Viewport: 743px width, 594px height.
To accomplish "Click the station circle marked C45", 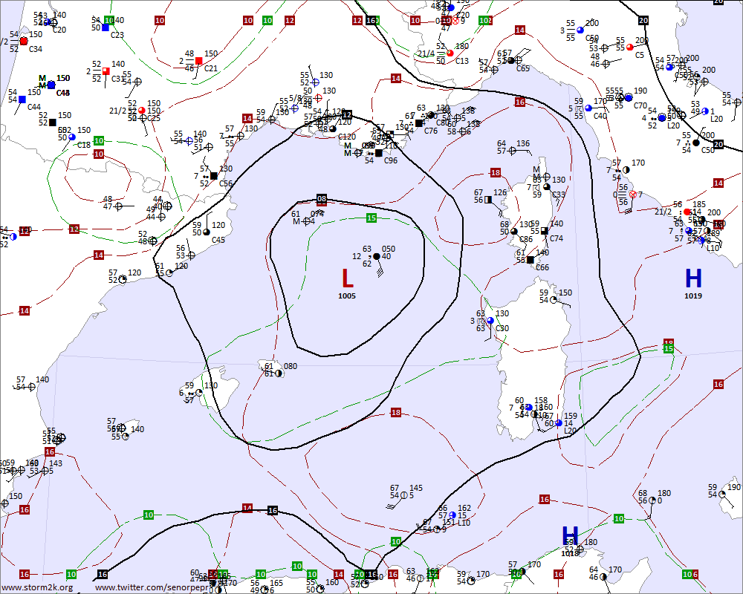I will (x=207, y=232).
